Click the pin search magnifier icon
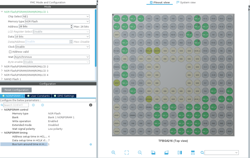Image resolution: width=250 pixels, height=158 pixels. (x=202, y=152)
